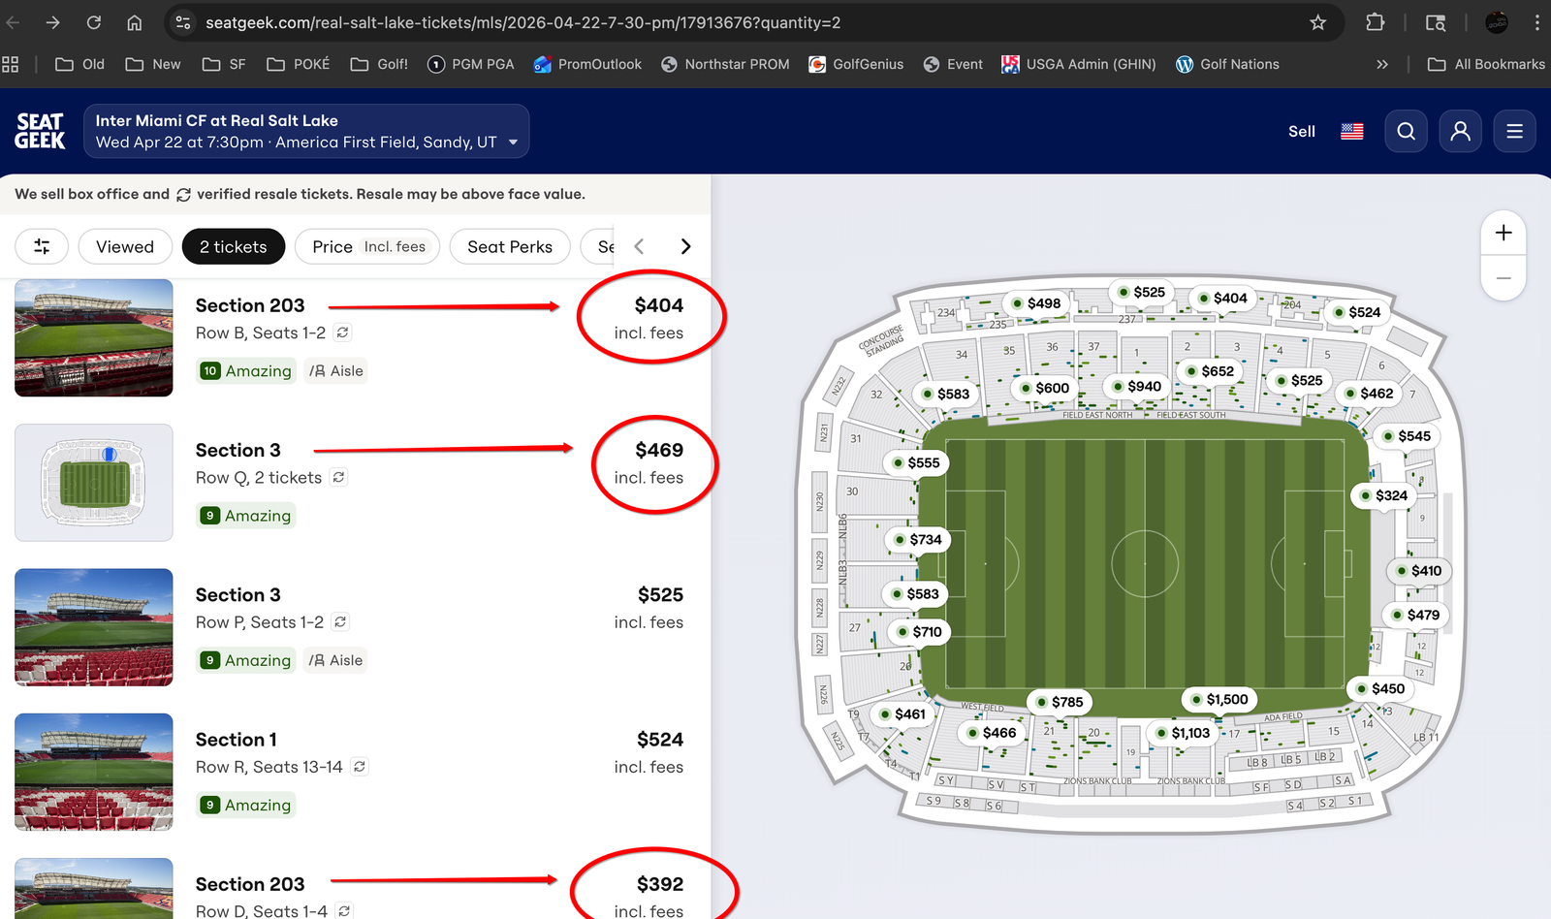
Task: Toggle the Viewed filter chip
Action: [x=125, y=247]
